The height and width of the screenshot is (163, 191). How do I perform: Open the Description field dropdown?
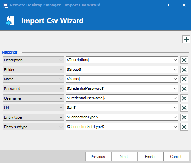pyautogui.click(x=34, y=60)
